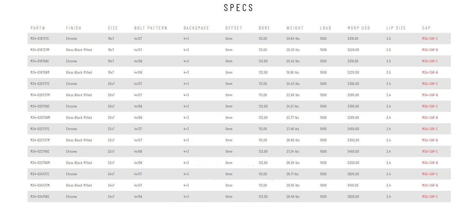The height and width of the screenshot is (205, 475).
Task: Click the WEIGHT column header
Action: 295,28
